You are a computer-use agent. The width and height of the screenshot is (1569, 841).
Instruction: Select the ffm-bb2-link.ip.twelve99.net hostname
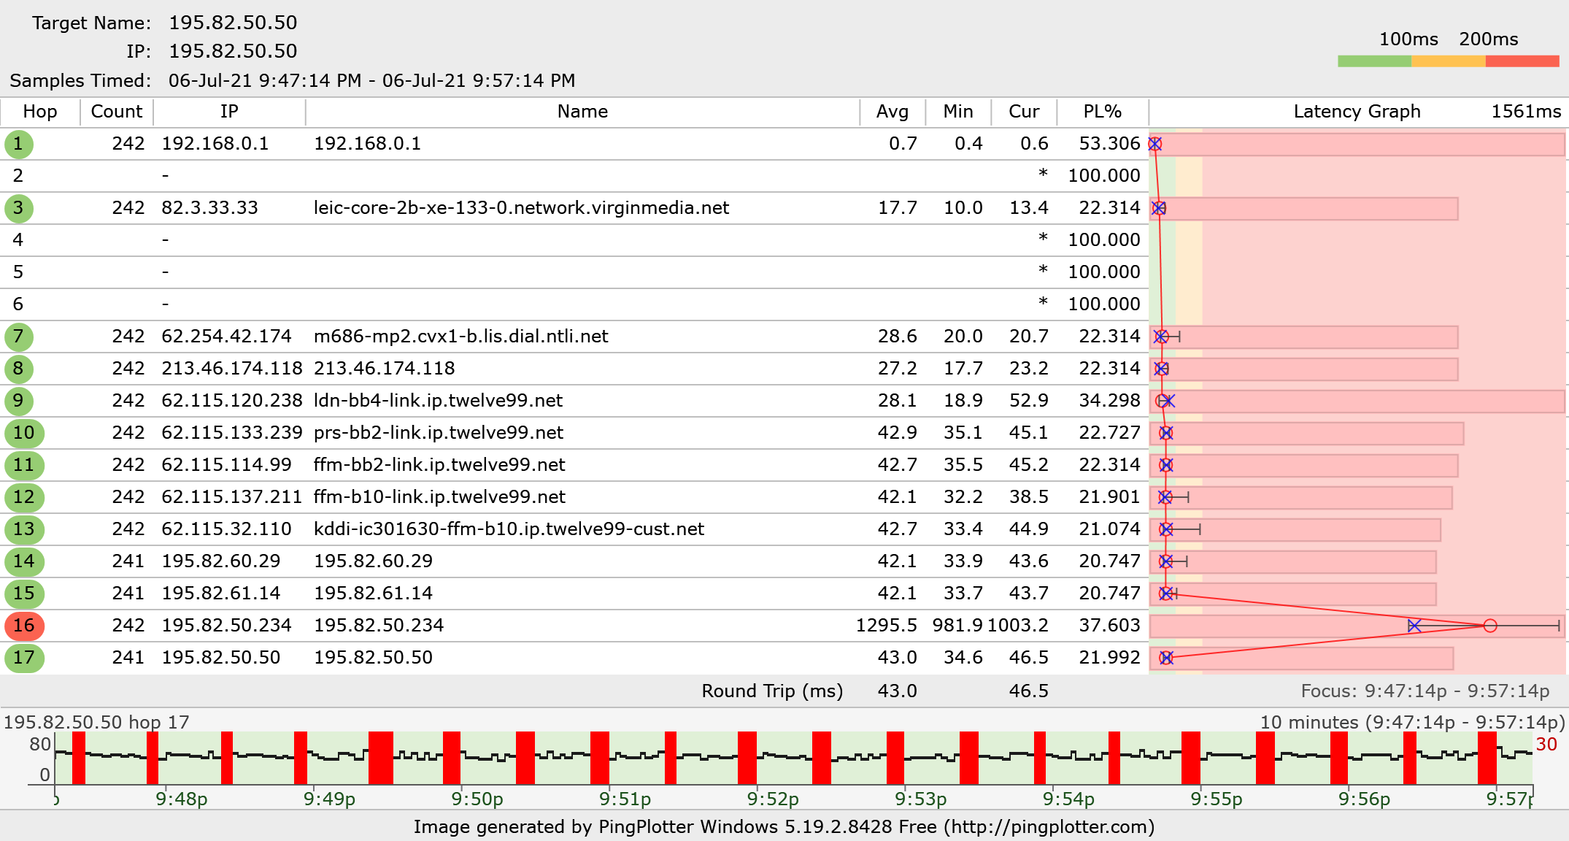tap(439, 465)
